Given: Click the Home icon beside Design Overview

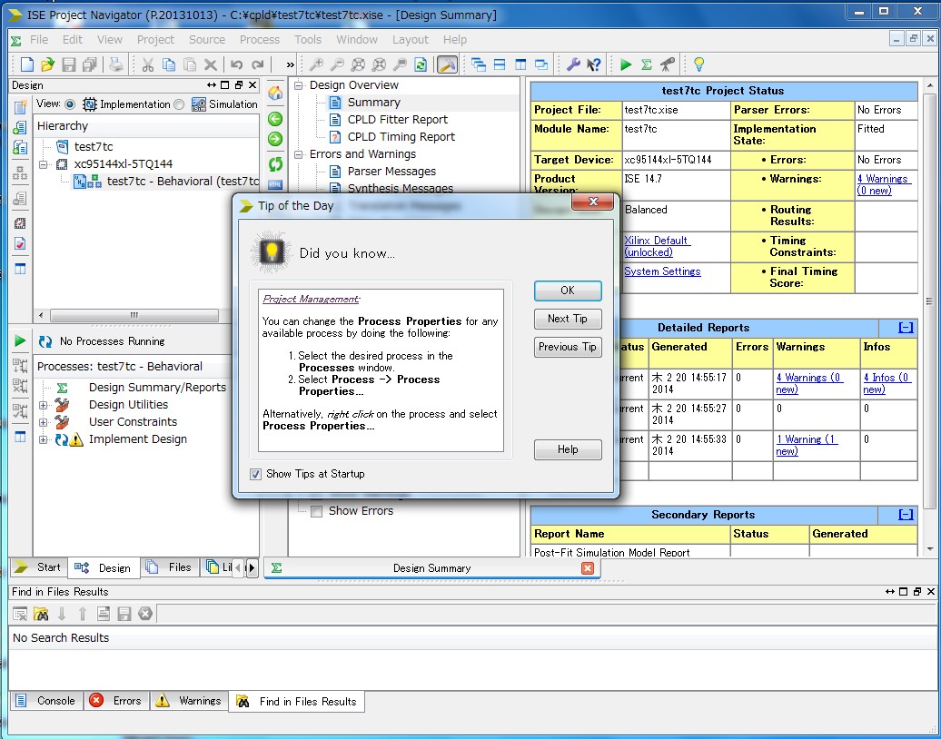Looking at the screenshot, I should (x=275, y=93).
